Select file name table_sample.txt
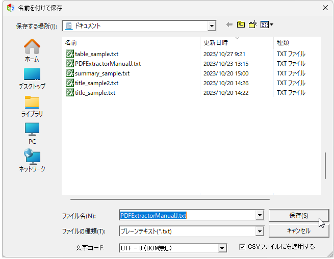The height and width of the screenshot is (259, 334). pyautogui.click(x=96, y=54)
